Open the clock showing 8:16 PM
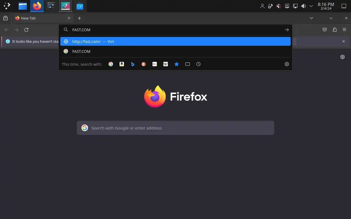This screenshot has height=219, width=351. pyautogui.click(x=326, y=6)
